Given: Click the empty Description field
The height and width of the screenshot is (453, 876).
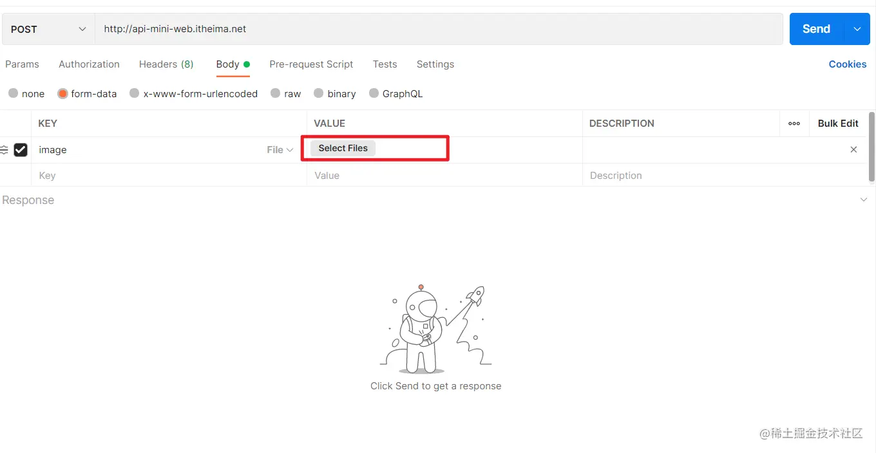Looking at the screenshot, I should [724, 175].
